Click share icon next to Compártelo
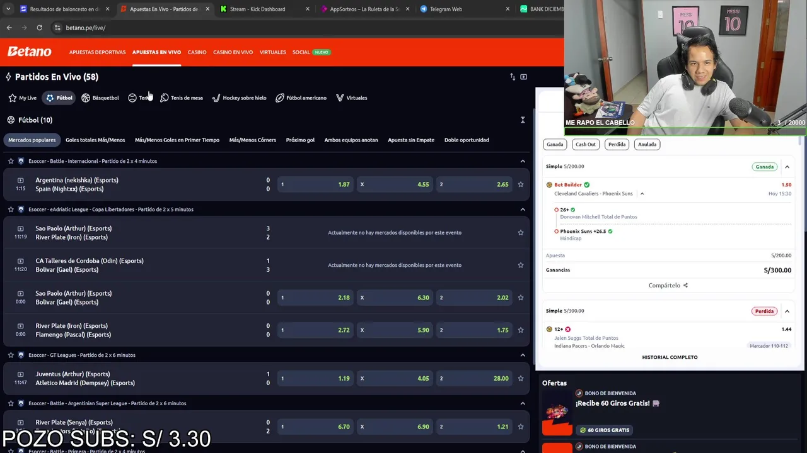The height and width of the screenshot is (453, 807). click(x=685, y=286)
